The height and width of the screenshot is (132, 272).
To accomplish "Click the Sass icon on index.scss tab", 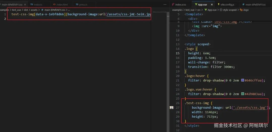I will click(x=173, y=5).
